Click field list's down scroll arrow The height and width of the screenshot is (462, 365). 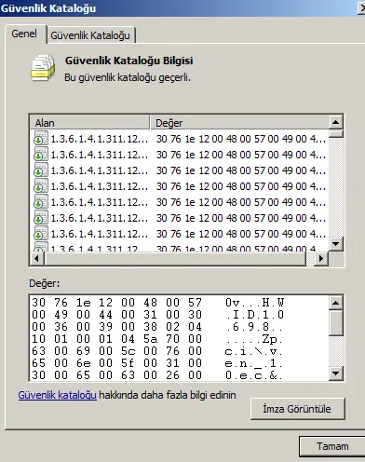(x=335, y=244)
